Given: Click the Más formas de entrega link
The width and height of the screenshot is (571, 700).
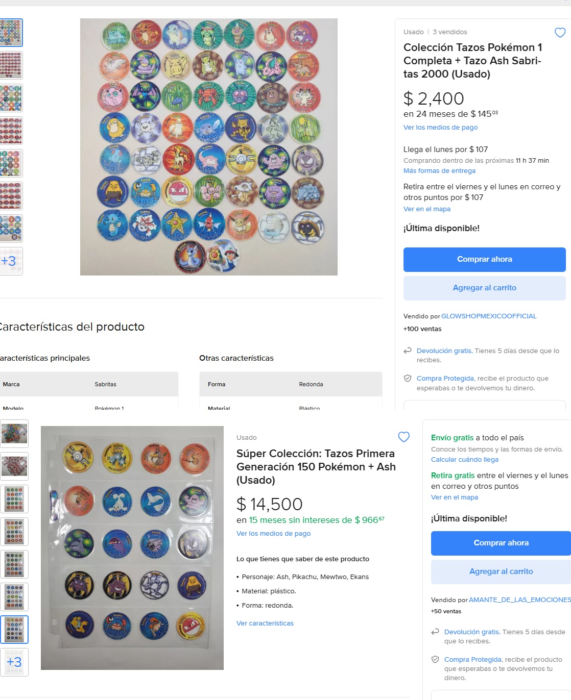Looking at the screenshot, I should [439, 171].
